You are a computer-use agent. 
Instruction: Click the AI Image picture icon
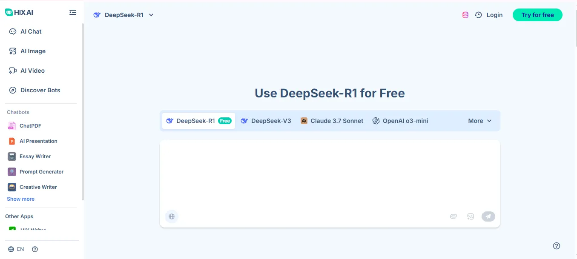[13, 51]
